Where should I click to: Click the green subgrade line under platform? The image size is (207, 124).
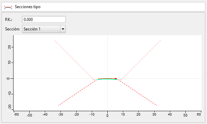(x=107, y=79)
